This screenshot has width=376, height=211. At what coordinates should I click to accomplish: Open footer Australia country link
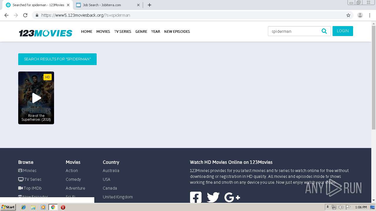click(x=111, y=171)
